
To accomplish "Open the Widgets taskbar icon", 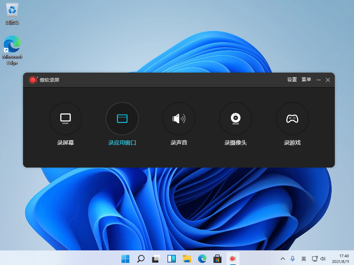I will point(171,259).
